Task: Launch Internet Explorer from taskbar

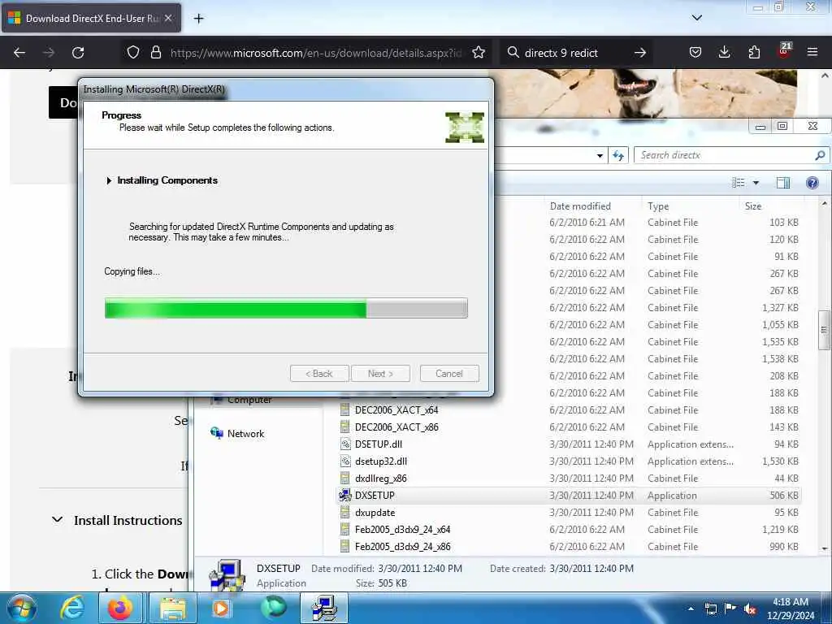Action: tap(72, 608)
